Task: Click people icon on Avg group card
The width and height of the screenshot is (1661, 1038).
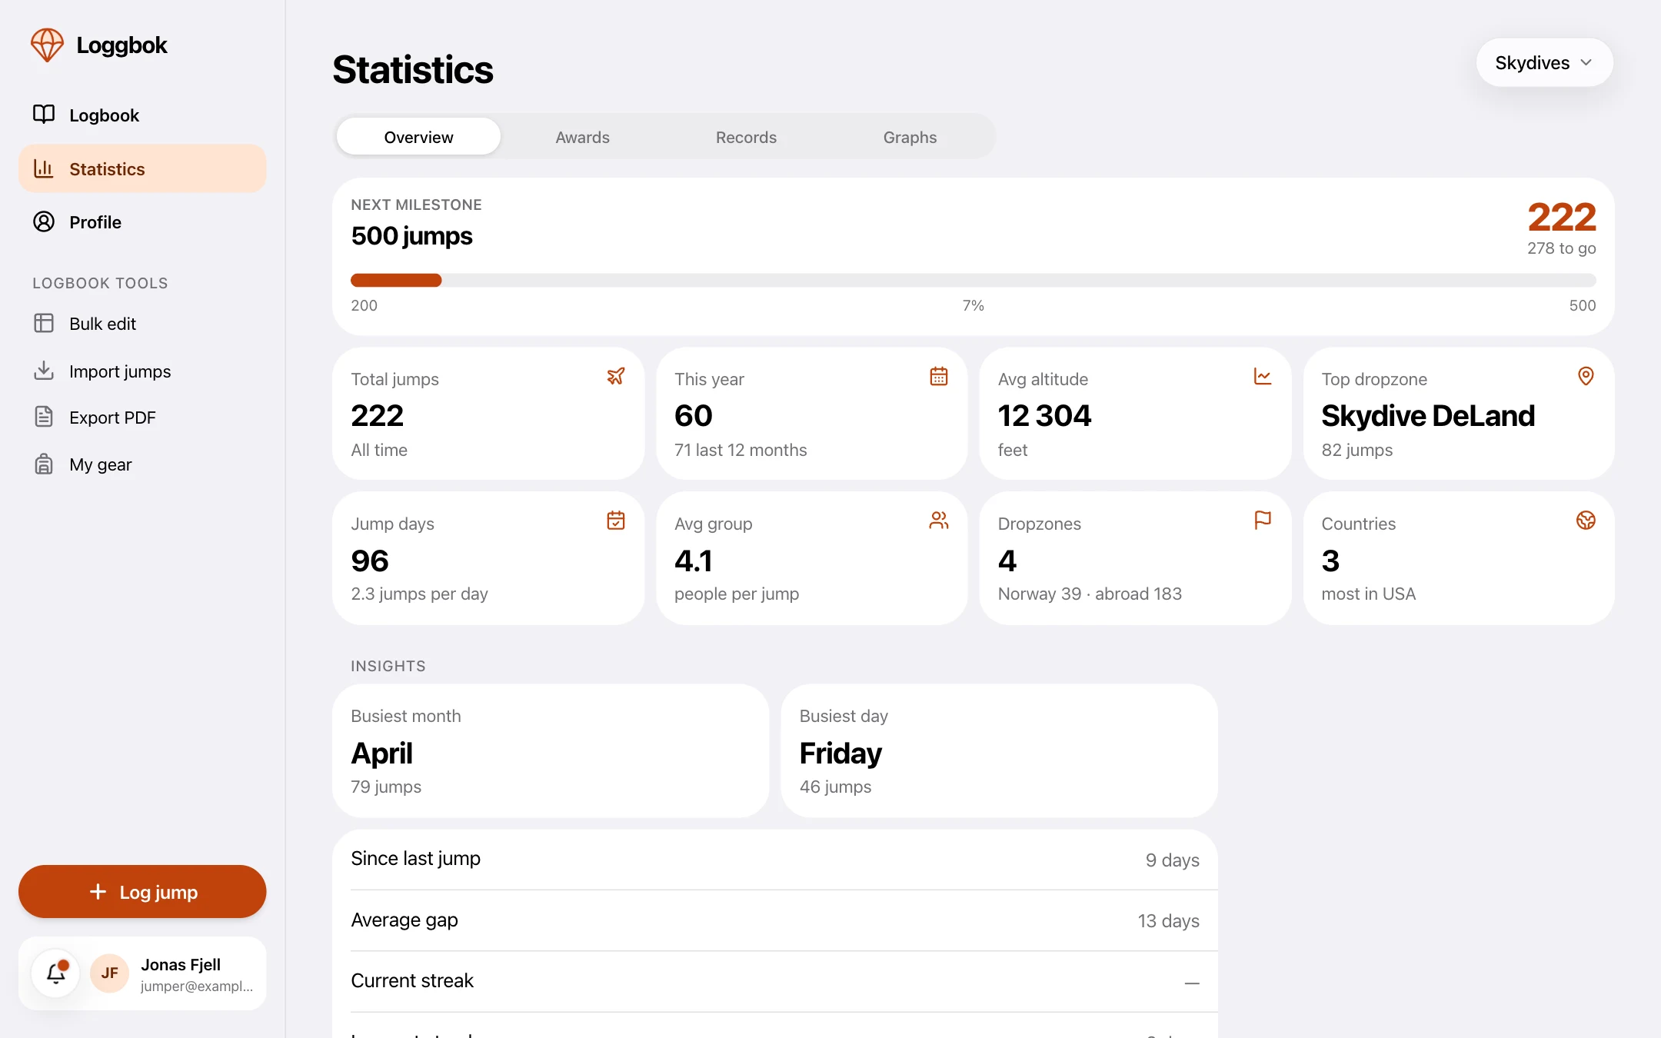Action: click(x=939, y=521)
